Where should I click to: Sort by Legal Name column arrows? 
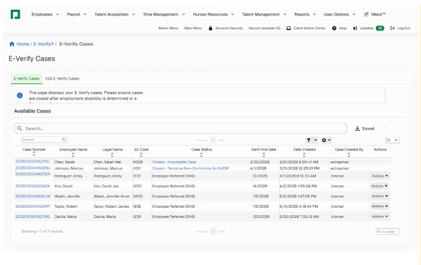112,155
